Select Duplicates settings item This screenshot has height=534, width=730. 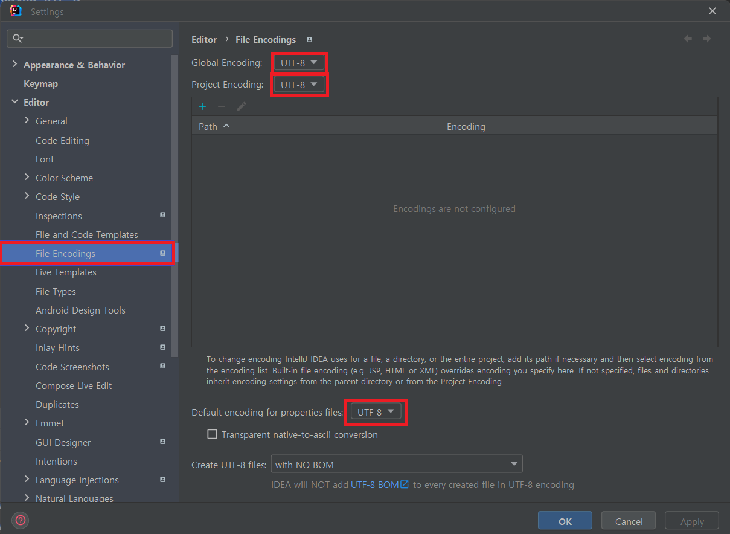pos(57,404)
